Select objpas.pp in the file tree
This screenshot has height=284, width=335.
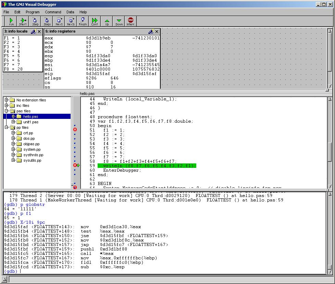(32, 144)
